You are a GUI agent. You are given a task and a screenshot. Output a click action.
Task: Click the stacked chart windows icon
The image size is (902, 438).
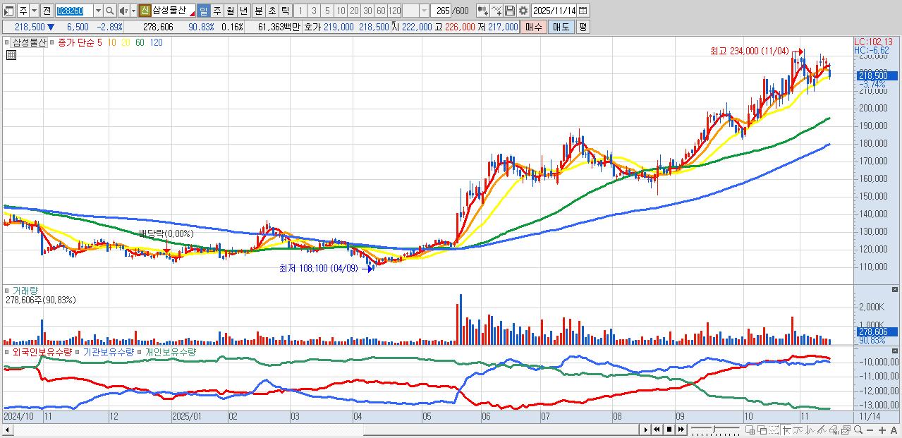pos(846,430)
